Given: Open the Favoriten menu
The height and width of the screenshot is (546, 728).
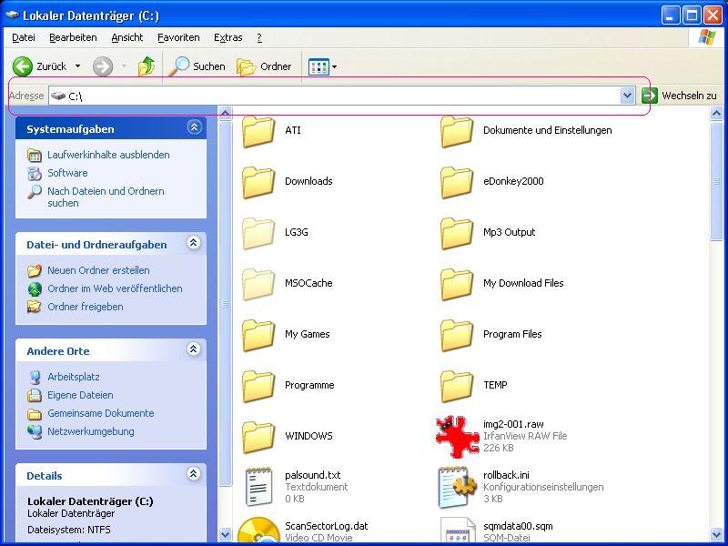Looking at the screenshot, I should (178, 37).
